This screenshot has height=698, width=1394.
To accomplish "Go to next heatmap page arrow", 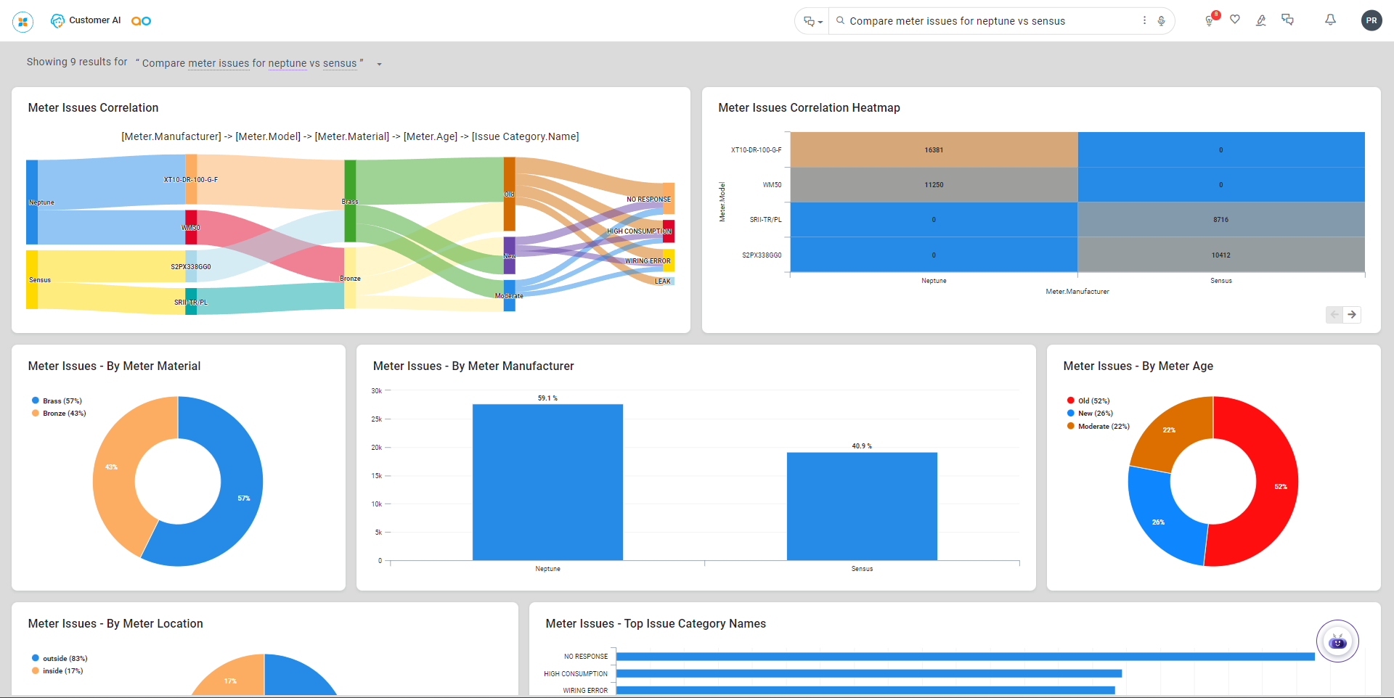I will (x=1352, y=314).
